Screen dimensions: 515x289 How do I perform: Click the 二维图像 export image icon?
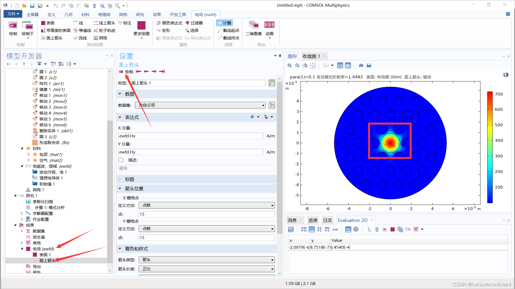pos(254,28)
